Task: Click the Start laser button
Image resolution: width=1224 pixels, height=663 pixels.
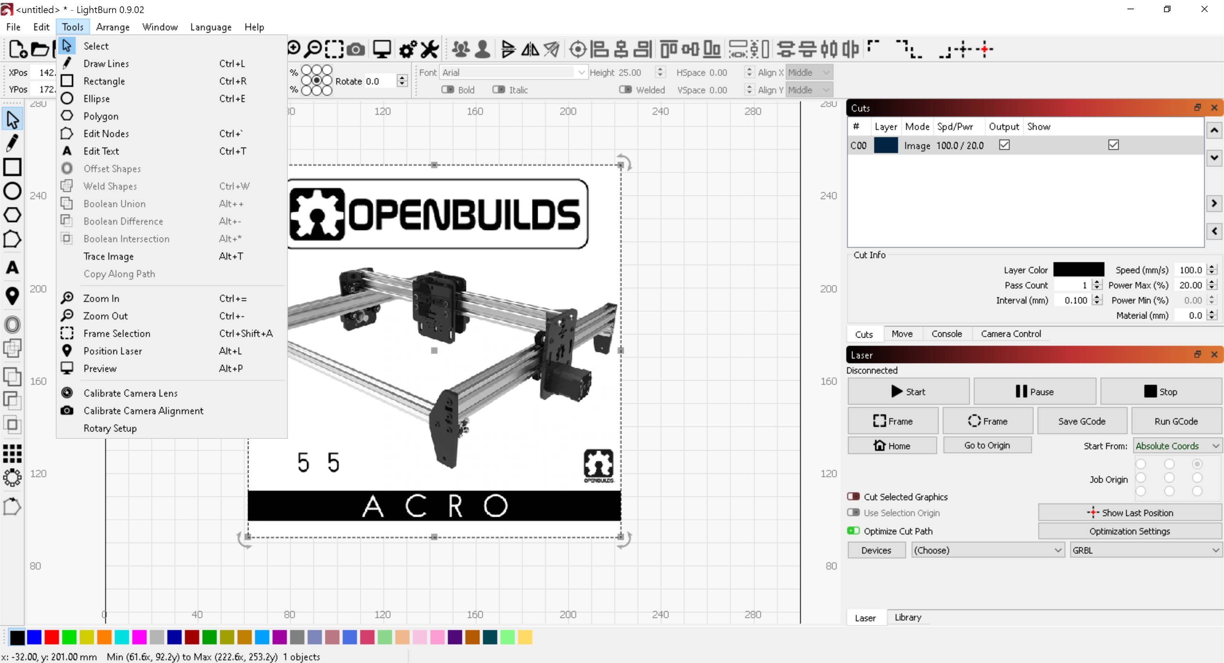Action: tap(908, 392)
